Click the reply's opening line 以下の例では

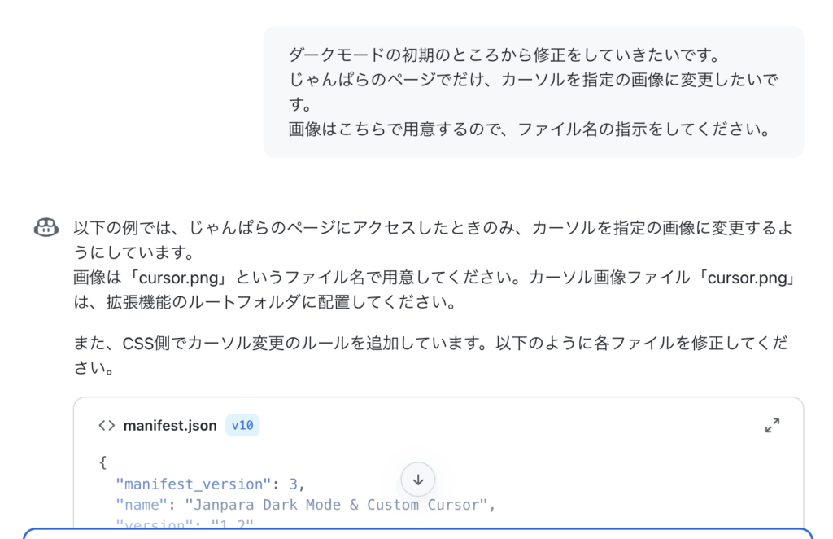434,228
